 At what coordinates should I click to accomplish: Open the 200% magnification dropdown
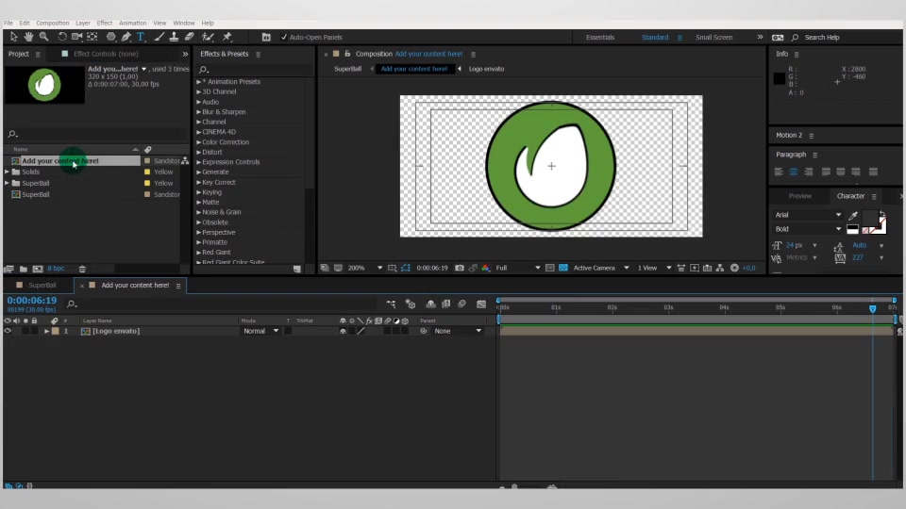379,268
